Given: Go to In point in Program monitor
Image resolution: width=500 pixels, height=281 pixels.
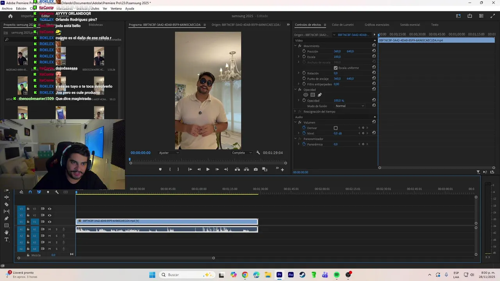Looking at the screenshot, I should point(190,169).
